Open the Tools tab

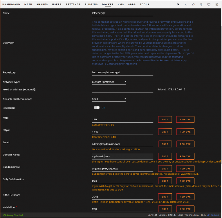(145, 4)
